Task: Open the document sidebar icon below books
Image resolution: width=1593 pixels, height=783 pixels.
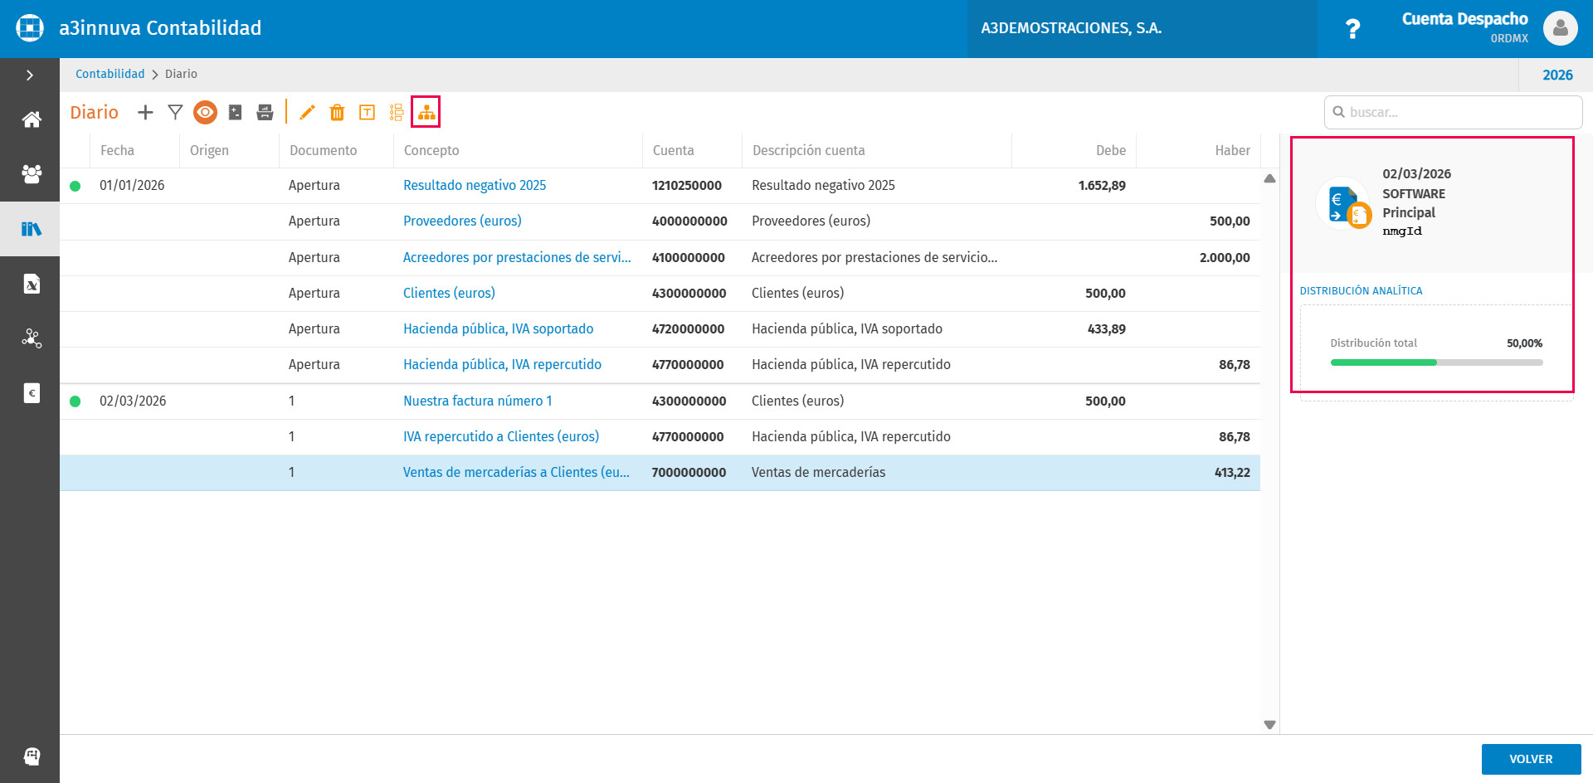Action: [x=31, y=285]
